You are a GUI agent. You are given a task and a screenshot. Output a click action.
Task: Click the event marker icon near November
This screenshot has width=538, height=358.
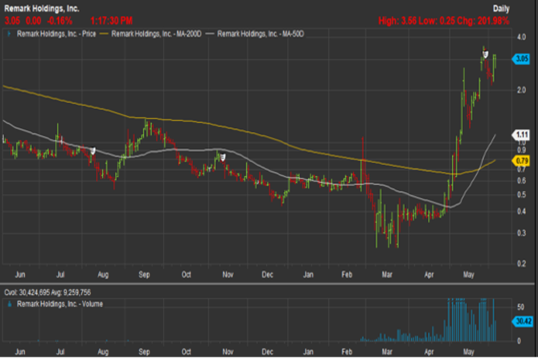[x=221, y=157]
